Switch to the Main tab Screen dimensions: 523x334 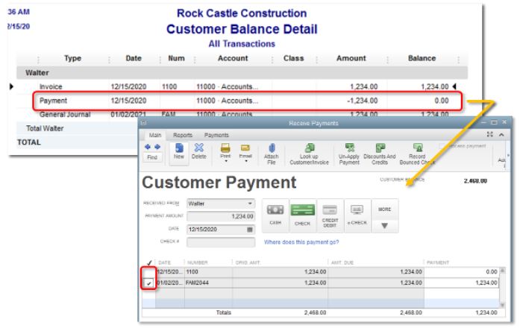[x=155, y=135]
